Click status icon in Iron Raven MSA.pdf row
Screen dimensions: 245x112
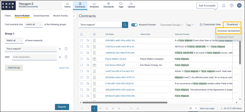pyautogui.click(x=94, y=65)
